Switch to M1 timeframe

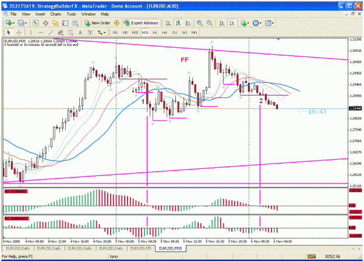tap(115, 33)
